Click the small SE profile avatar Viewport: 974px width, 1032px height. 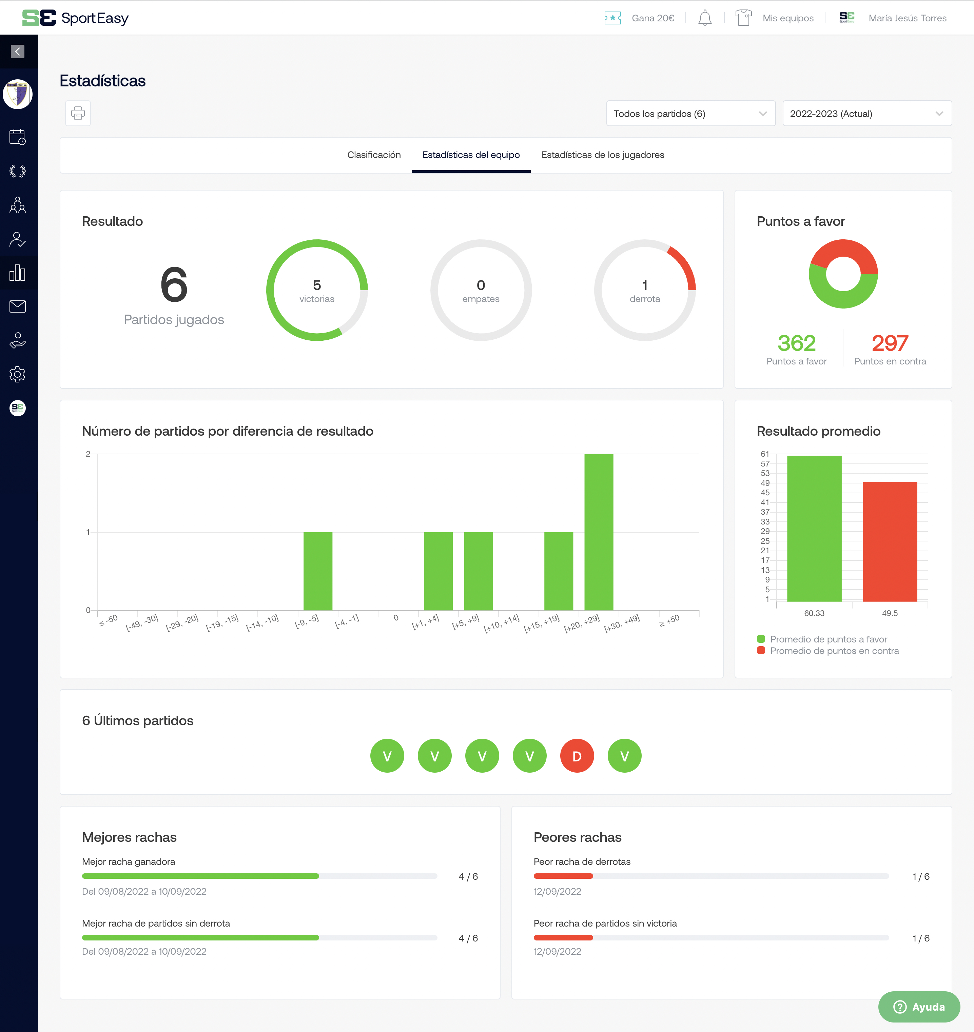[x=847, y=18]
